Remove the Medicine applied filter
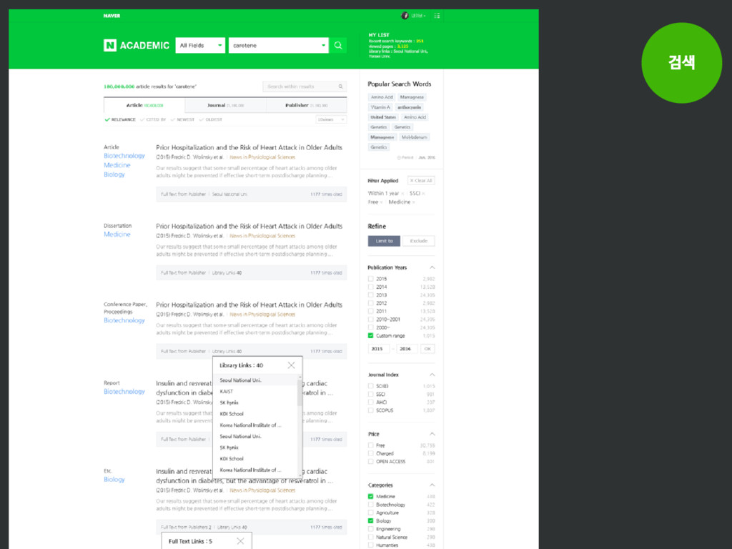The image size is (732, 549). [x=414, y=202]
